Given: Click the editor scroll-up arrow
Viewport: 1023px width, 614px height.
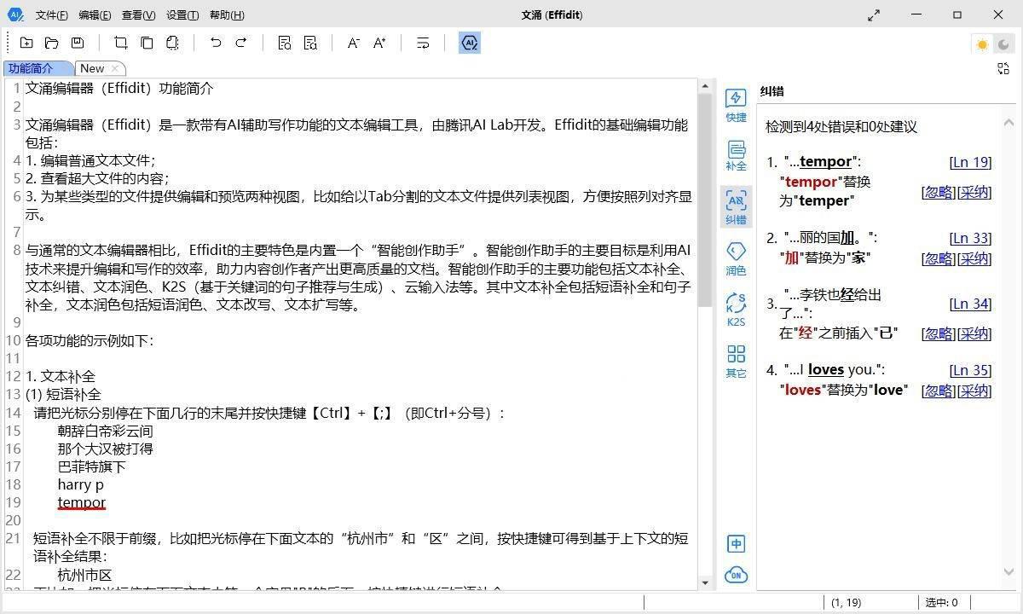Looking at the screenshot, I should [705, 85].
